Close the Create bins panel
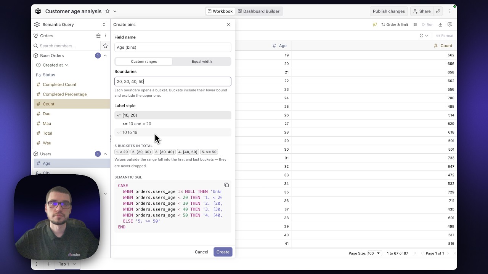 [x=228, y=25]
